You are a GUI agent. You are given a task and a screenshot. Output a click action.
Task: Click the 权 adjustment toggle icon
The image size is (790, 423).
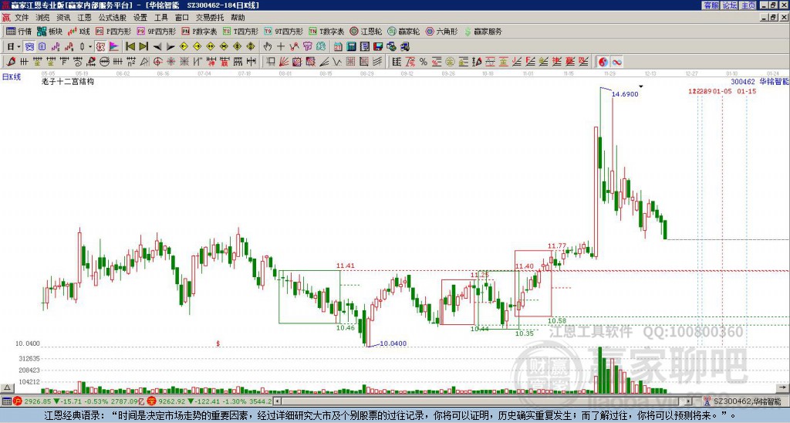point(100,47)
